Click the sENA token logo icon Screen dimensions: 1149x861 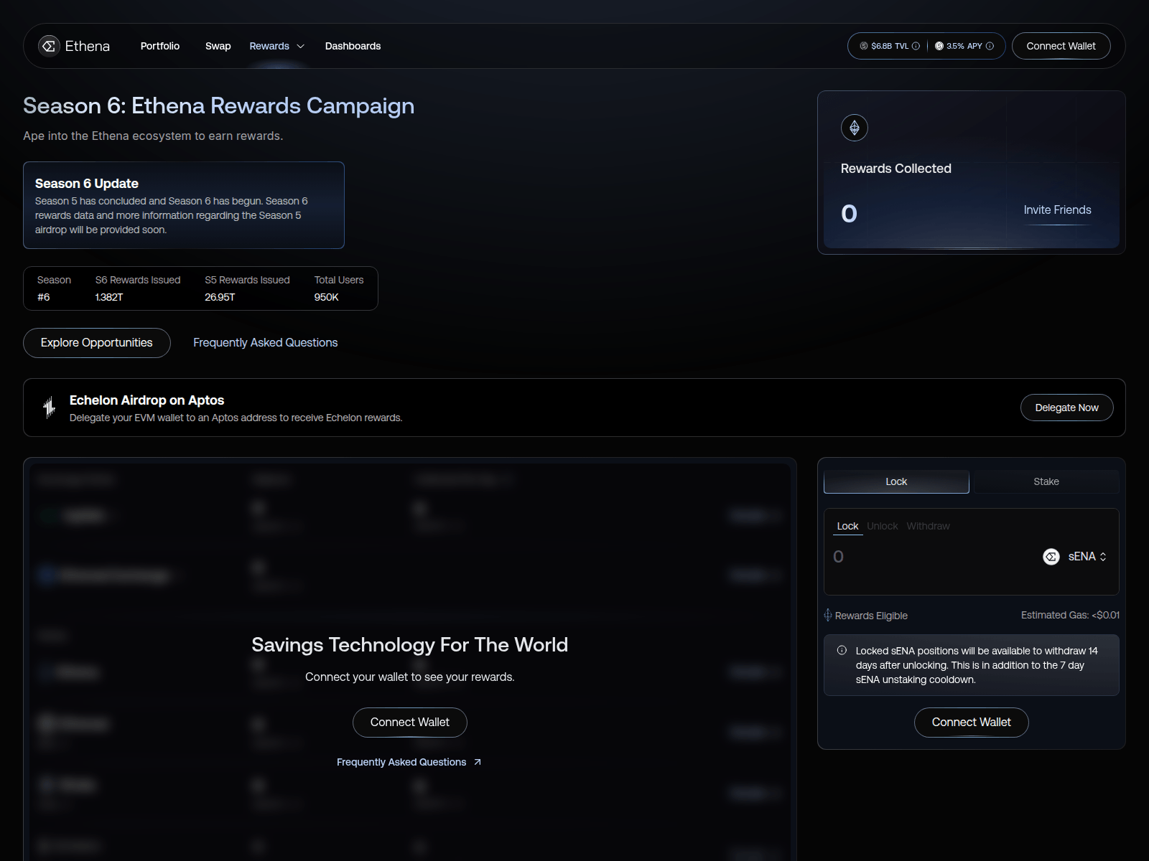coord(1051,557)
